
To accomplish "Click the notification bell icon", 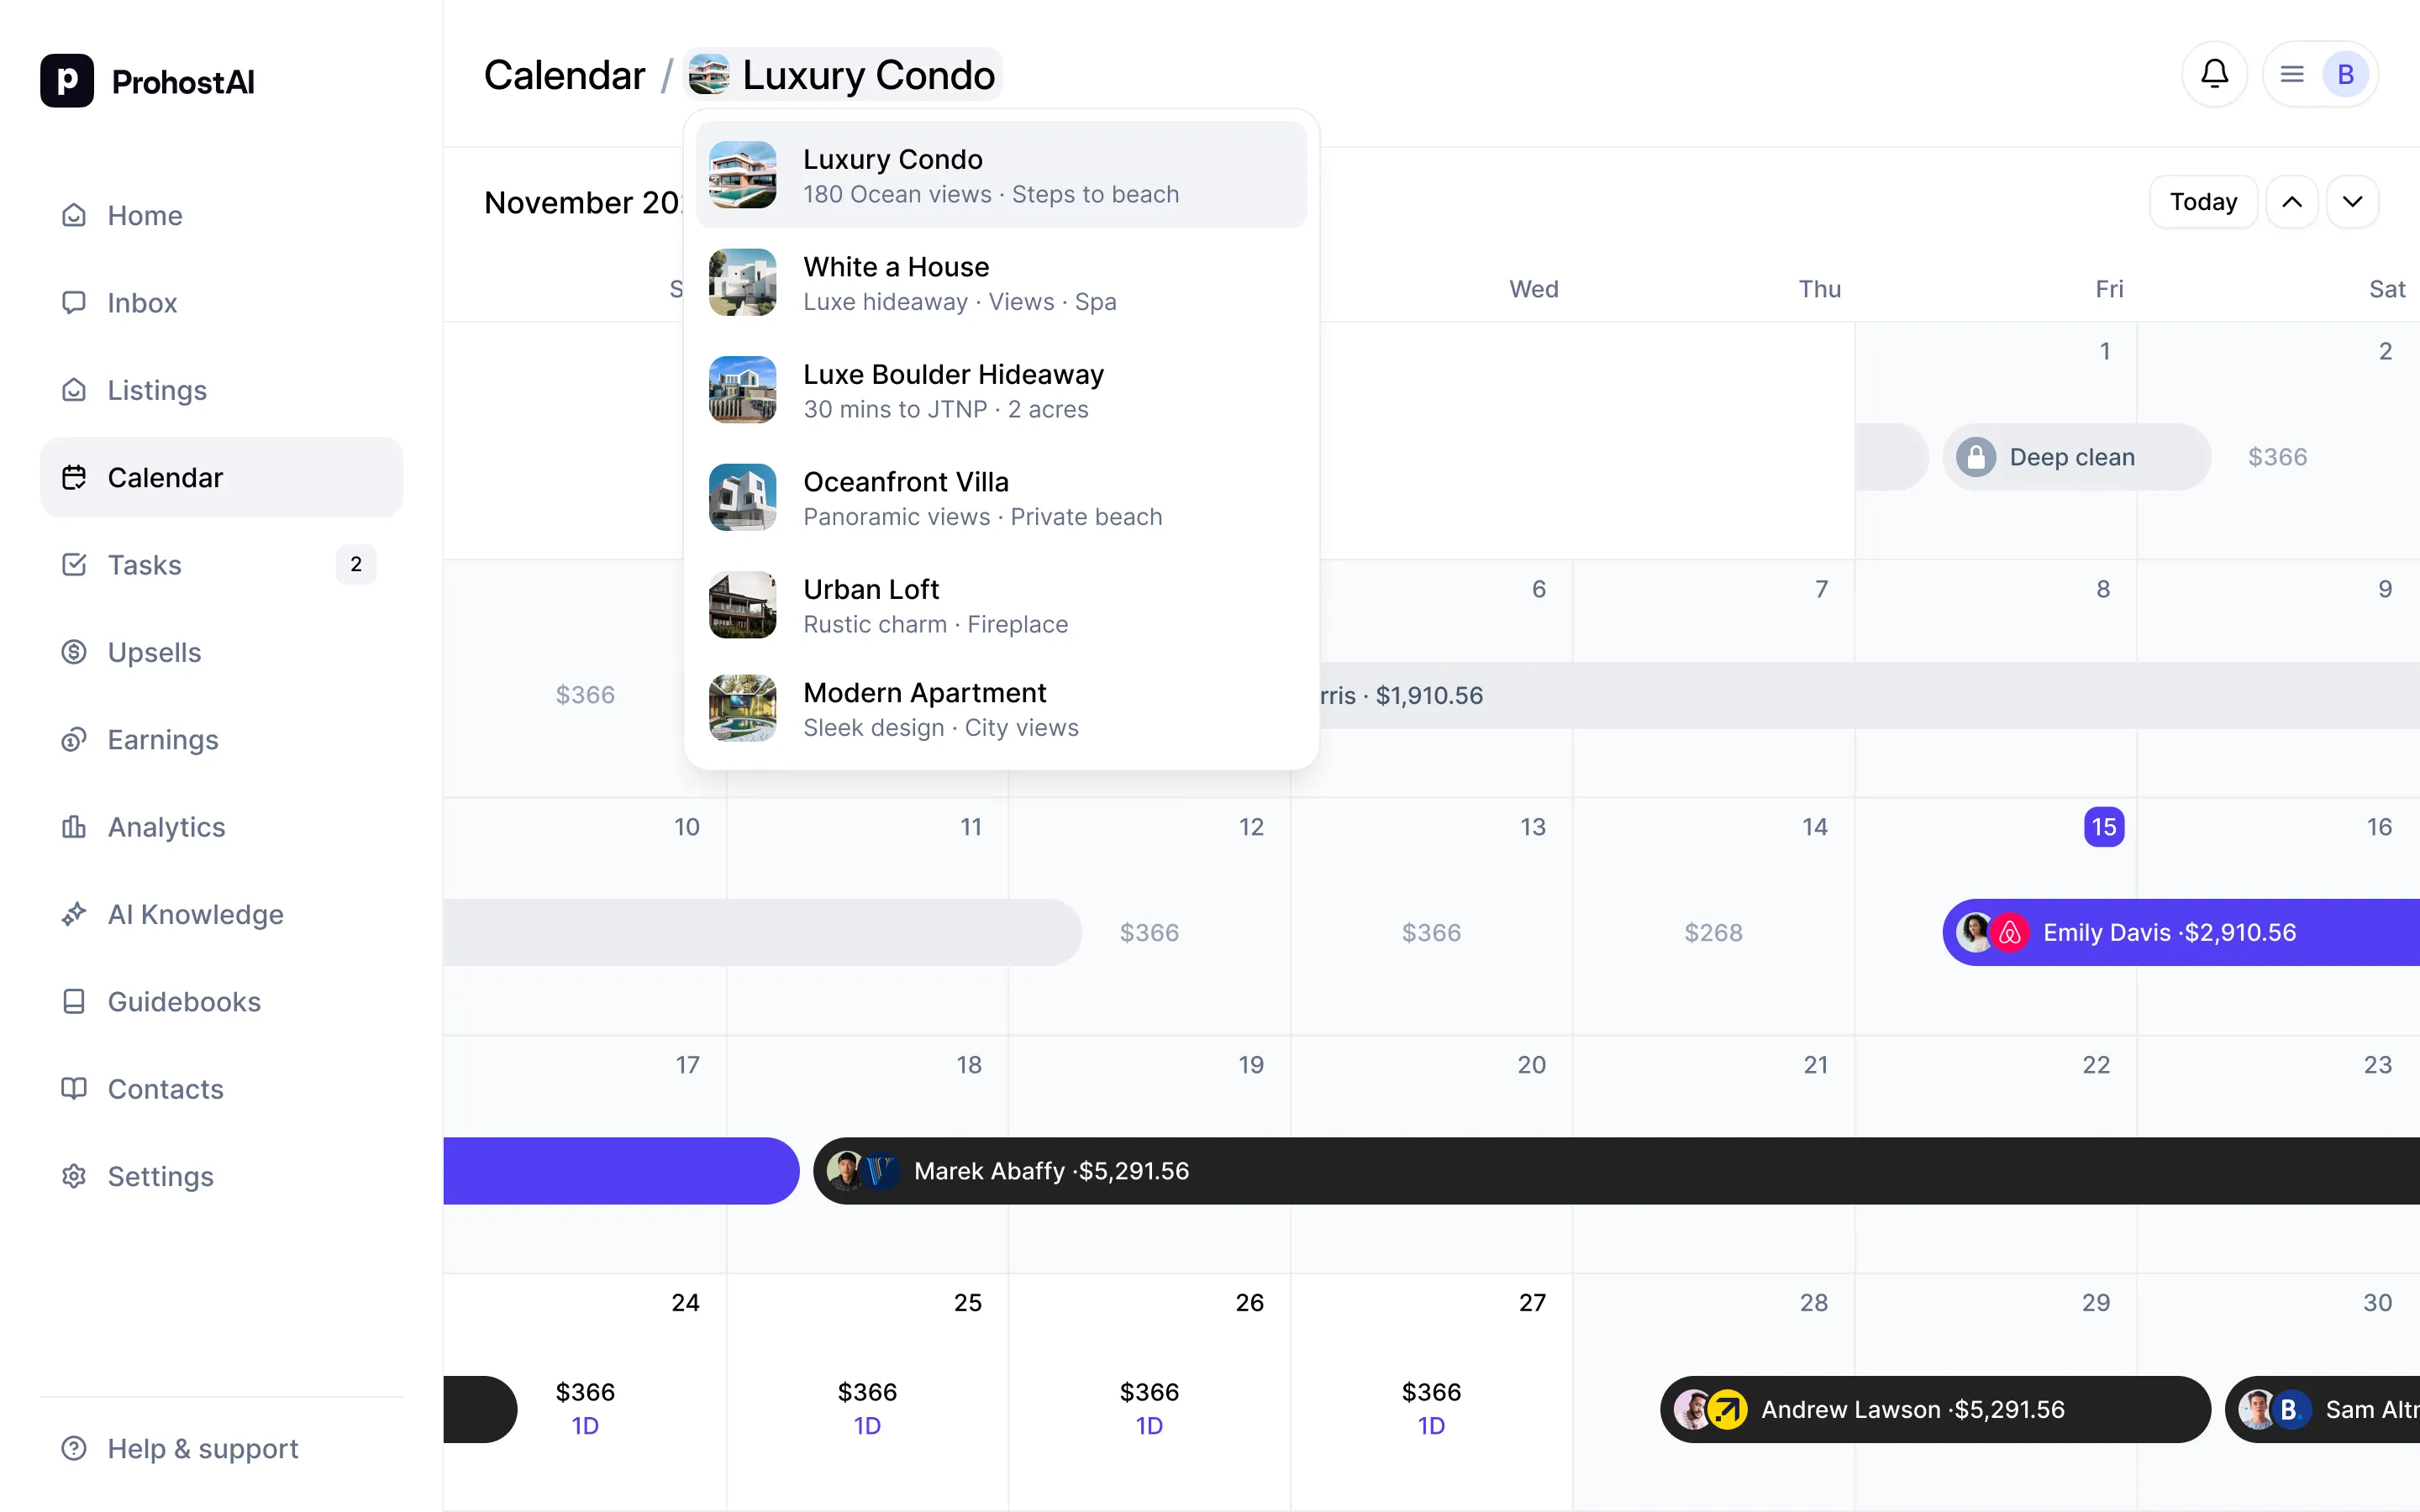I will click(2214, 74).
